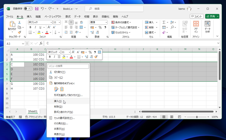
Task: Expand Format as Table menu
Action: pyautogui.click(x=125, y=27)
